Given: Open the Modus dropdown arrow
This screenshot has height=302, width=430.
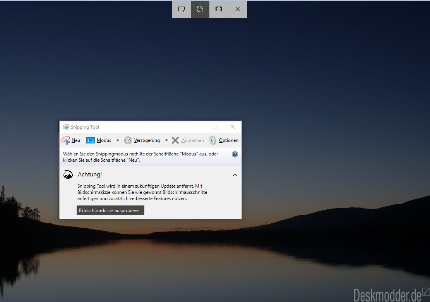Looking at the screenshot, I should click(118, 140).
